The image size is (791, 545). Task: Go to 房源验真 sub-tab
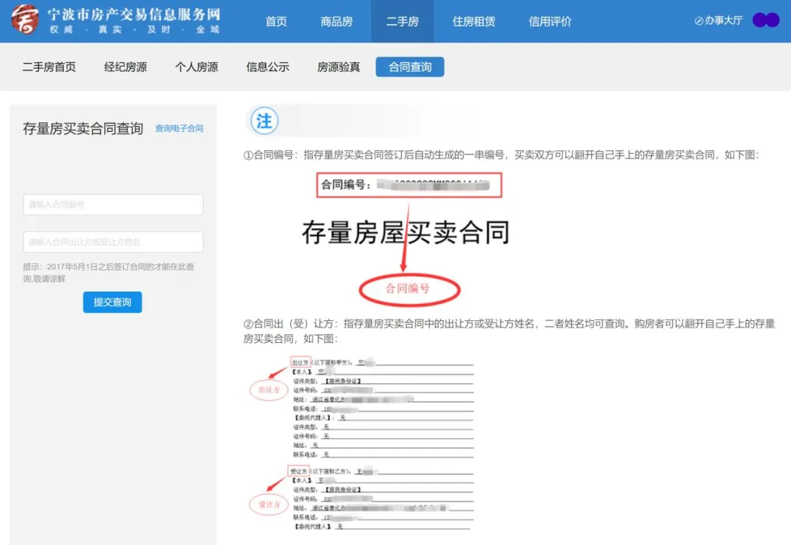click(x=339, y=67)
